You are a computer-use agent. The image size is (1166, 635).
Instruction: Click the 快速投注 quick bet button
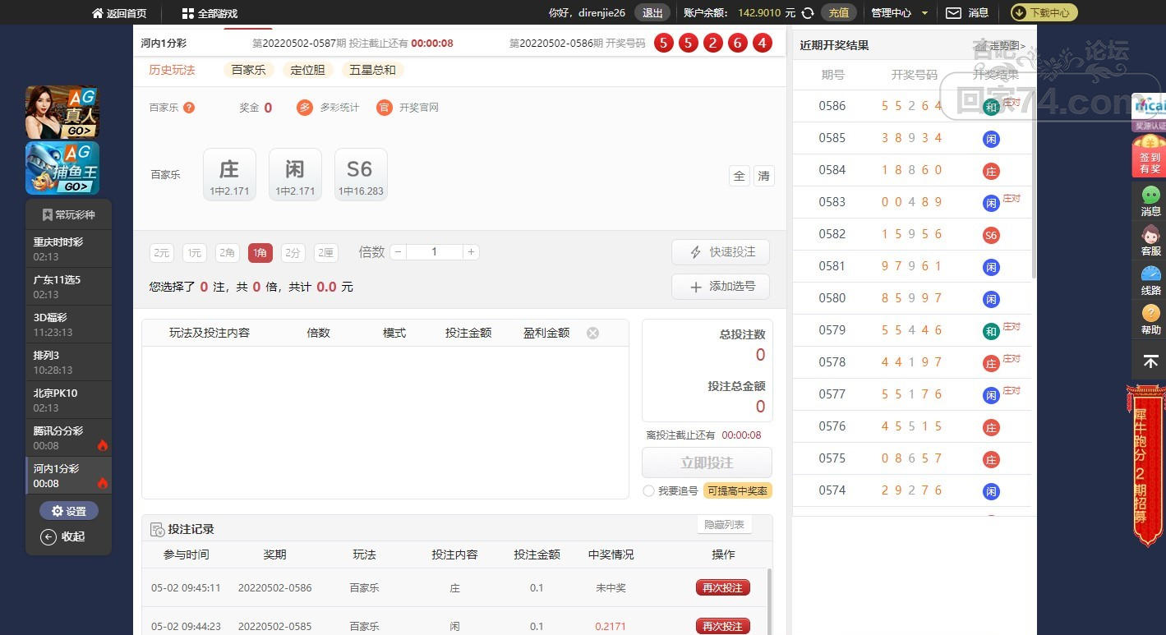coord(721,252)
